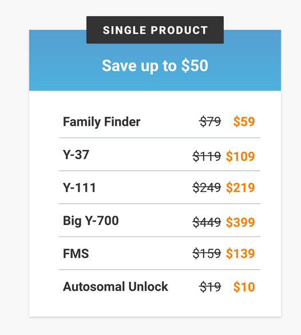
Task: Select the Y-37 product name
Action: [x=76, y=155]
